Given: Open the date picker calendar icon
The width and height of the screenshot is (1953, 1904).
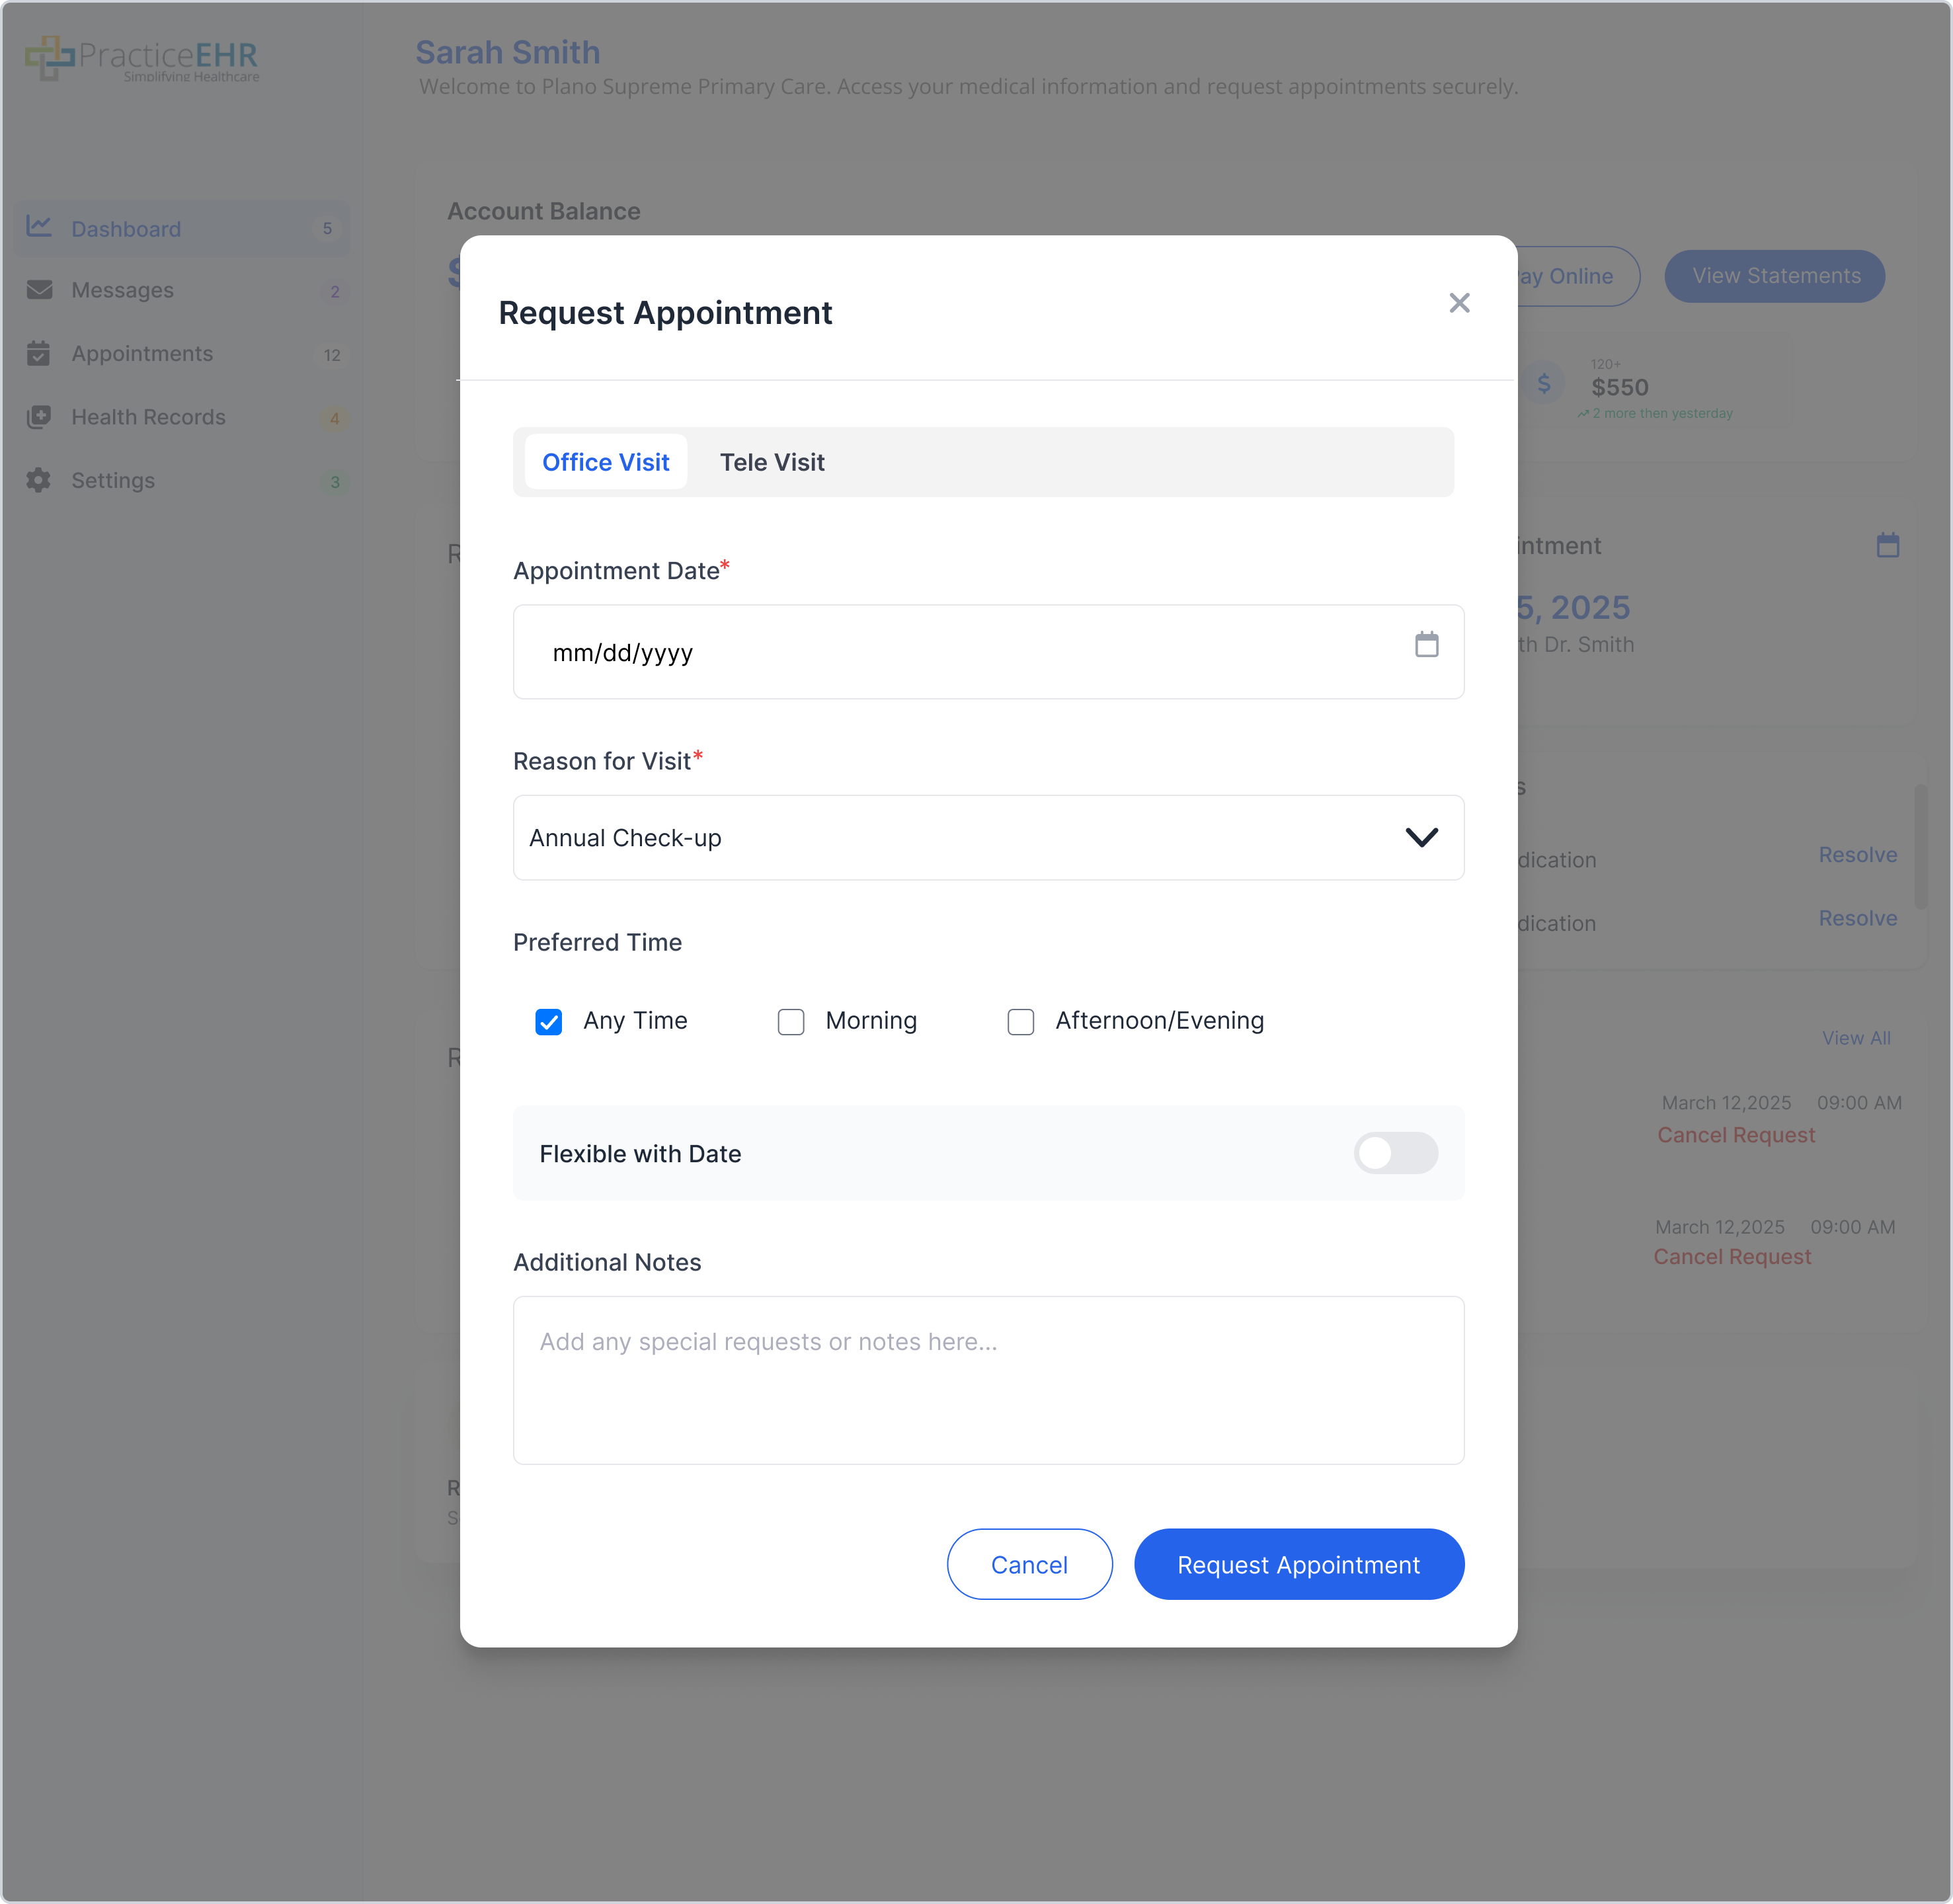Looking at the screenshot, I should [1427, 646].
